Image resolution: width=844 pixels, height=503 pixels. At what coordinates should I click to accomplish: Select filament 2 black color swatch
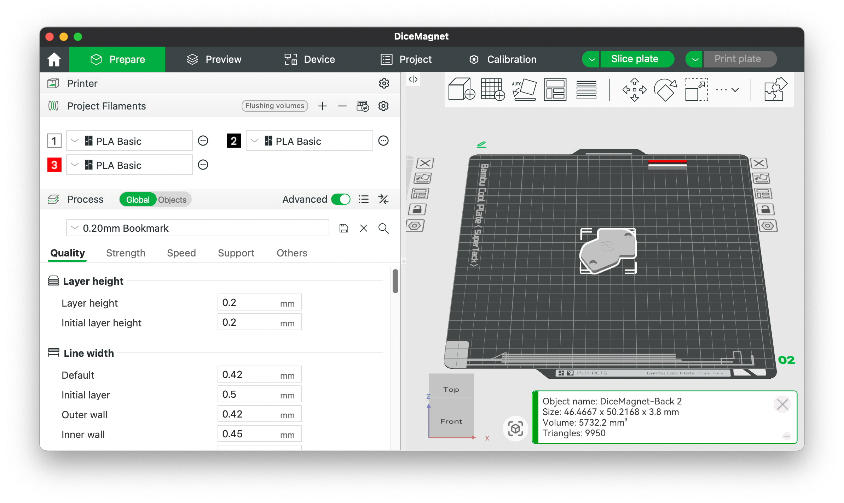tap(234, 141)
